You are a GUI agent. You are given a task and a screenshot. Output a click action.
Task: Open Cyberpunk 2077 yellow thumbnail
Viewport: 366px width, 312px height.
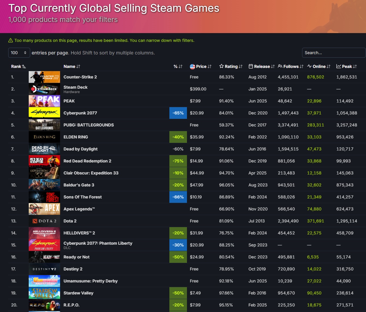pyautogui.click(x=44, y=113)
